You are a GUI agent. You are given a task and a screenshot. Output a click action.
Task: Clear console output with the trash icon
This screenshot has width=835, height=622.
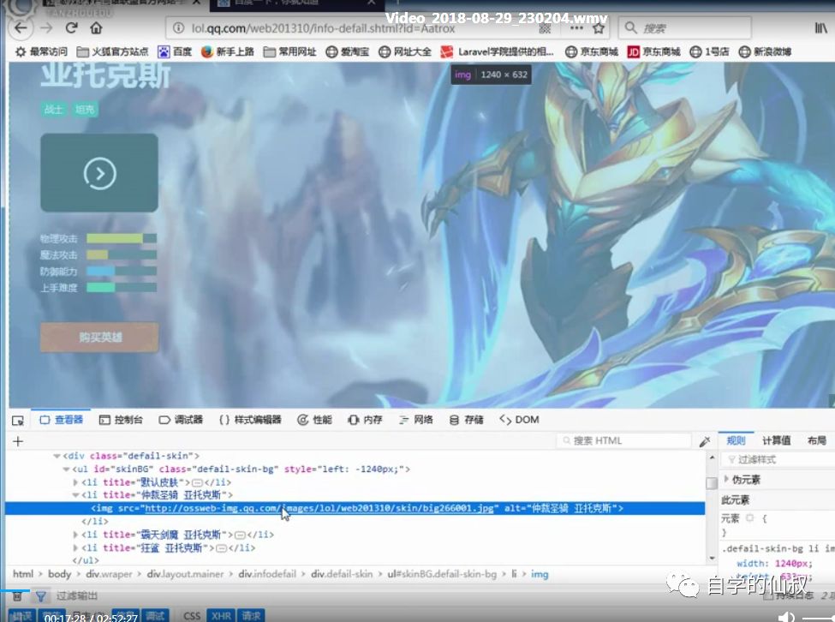(17, 596)
